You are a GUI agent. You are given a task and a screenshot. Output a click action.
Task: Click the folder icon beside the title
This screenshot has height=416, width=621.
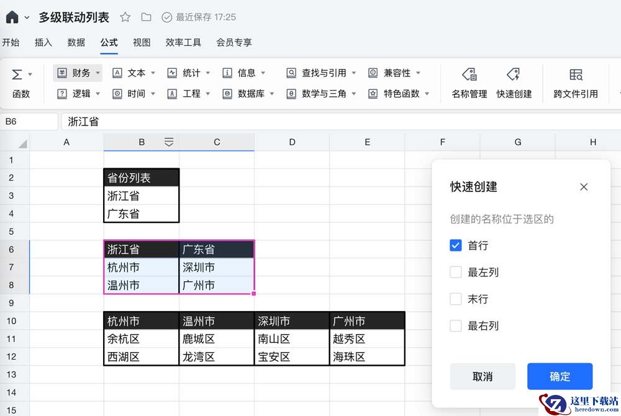(146, 17)
